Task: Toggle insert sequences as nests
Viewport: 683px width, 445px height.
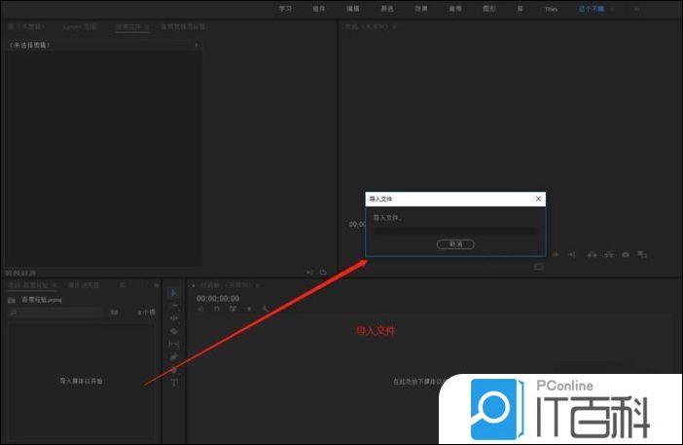Action: click(x=200, y=309)
